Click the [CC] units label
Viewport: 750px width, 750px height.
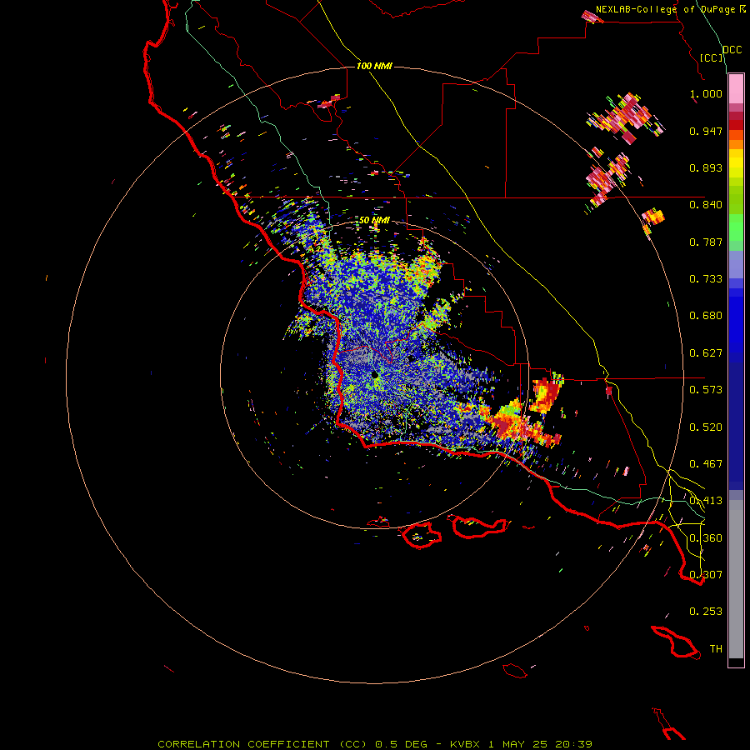click(x=712, y=57)
